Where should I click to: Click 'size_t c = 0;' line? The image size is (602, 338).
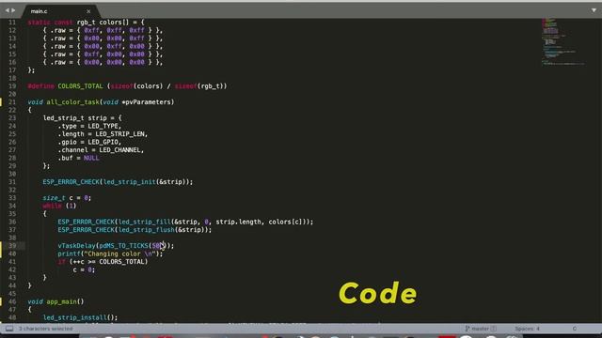pos(67,198)
